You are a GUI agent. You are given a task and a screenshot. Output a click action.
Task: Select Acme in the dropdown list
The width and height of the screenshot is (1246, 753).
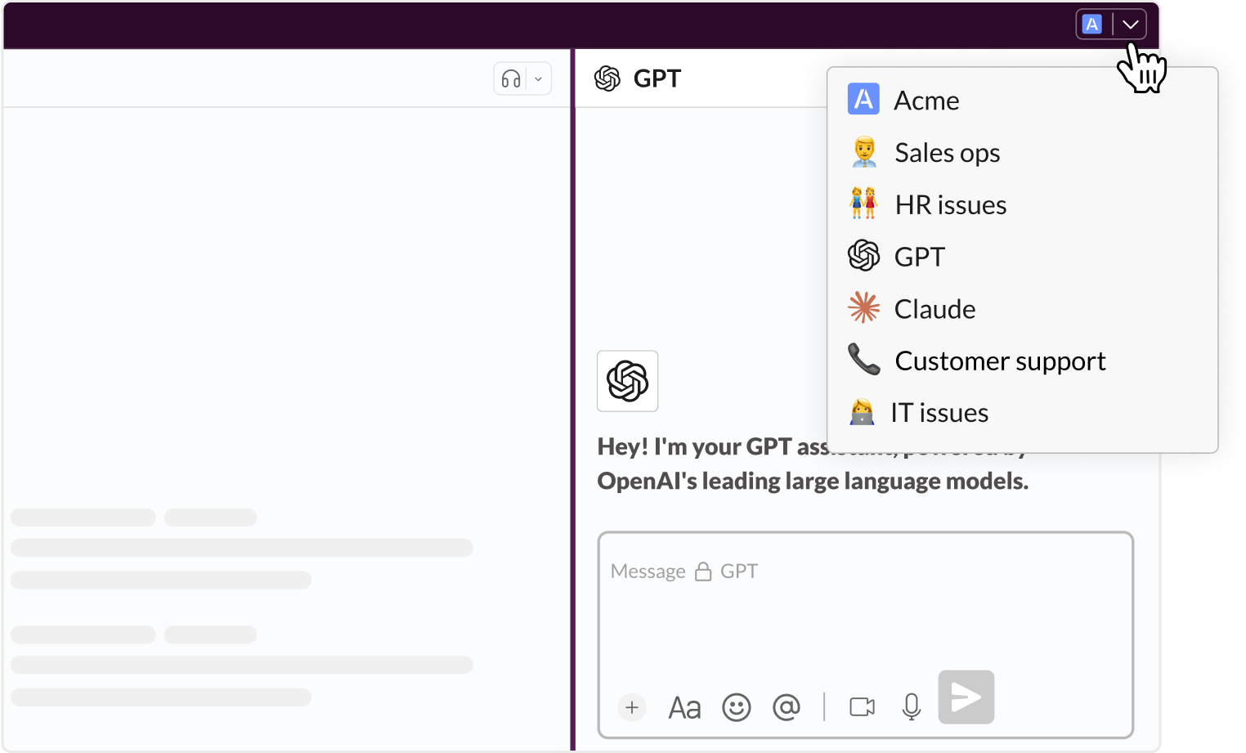(x=1022, y=100)
